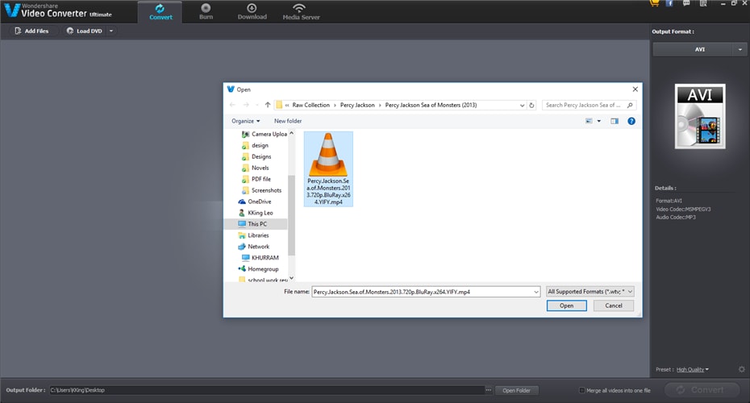
Task: Select the Percy Jackson mp4 file
Action: click(x=328, y=168)
